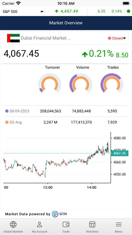This screenshot has height=235, width=132.
Task: Tap the 5D Avg. label
Action: [x=16, y=122]
